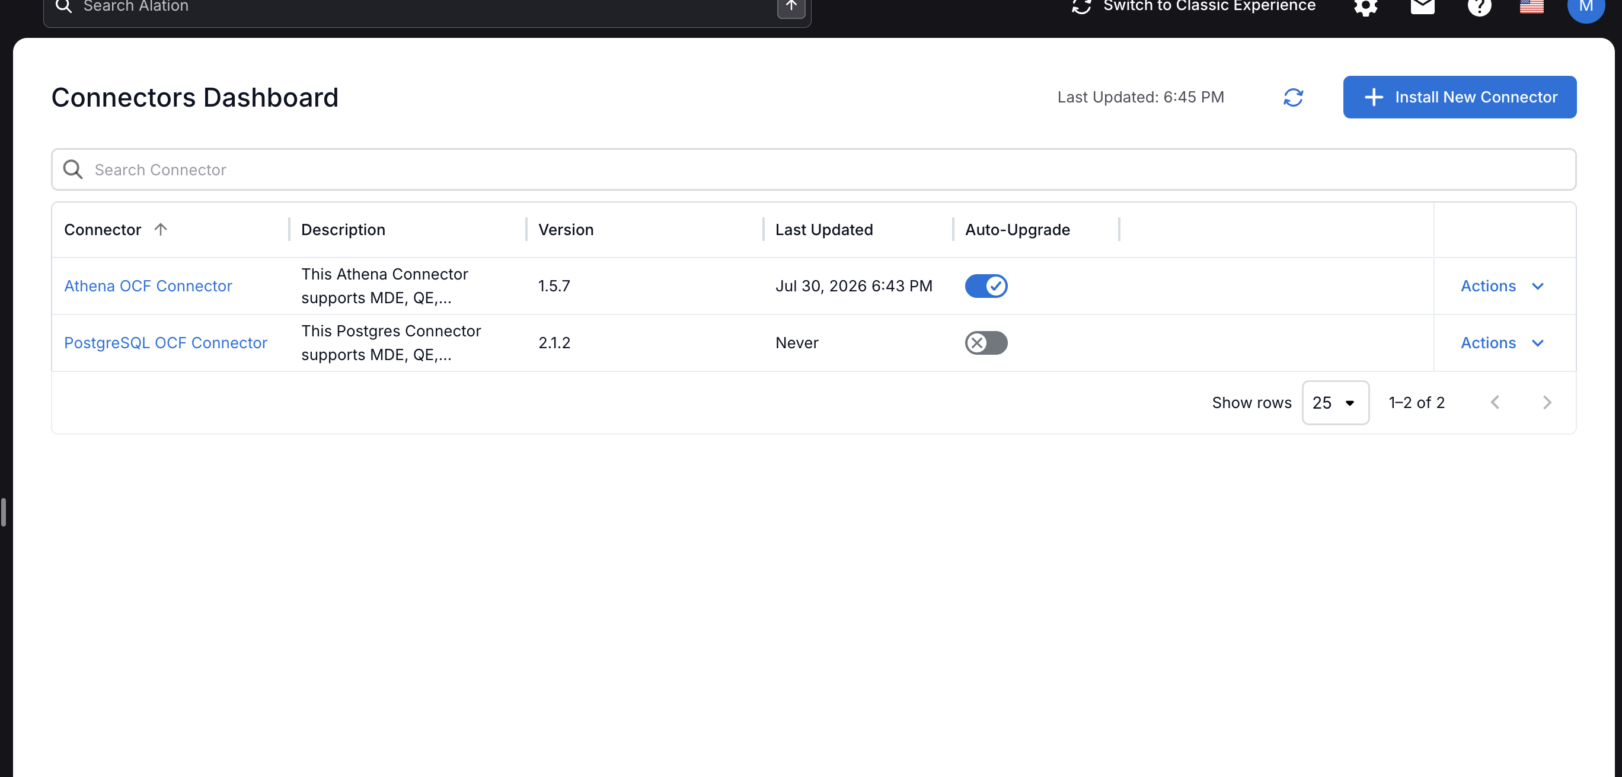Go to previous page of connectors

(1495, 403)
